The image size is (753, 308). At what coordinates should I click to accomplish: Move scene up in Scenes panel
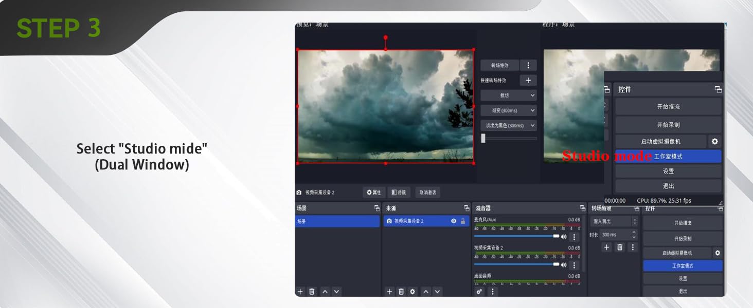tap(325, 292)
